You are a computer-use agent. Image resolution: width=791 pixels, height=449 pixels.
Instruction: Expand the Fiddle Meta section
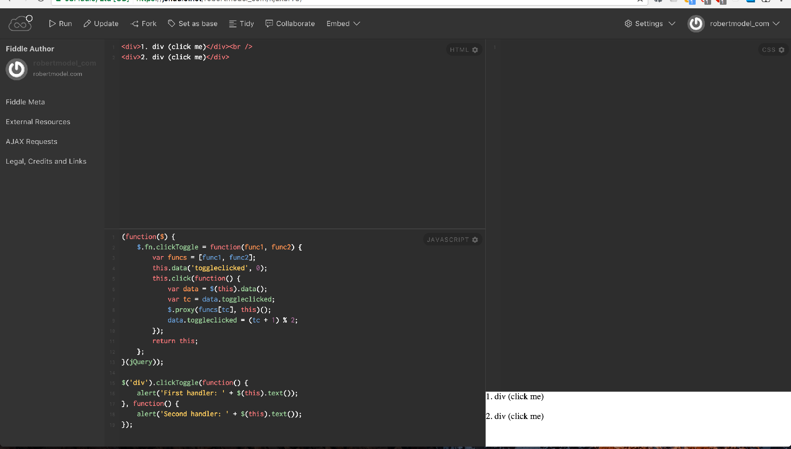point(25,102)
